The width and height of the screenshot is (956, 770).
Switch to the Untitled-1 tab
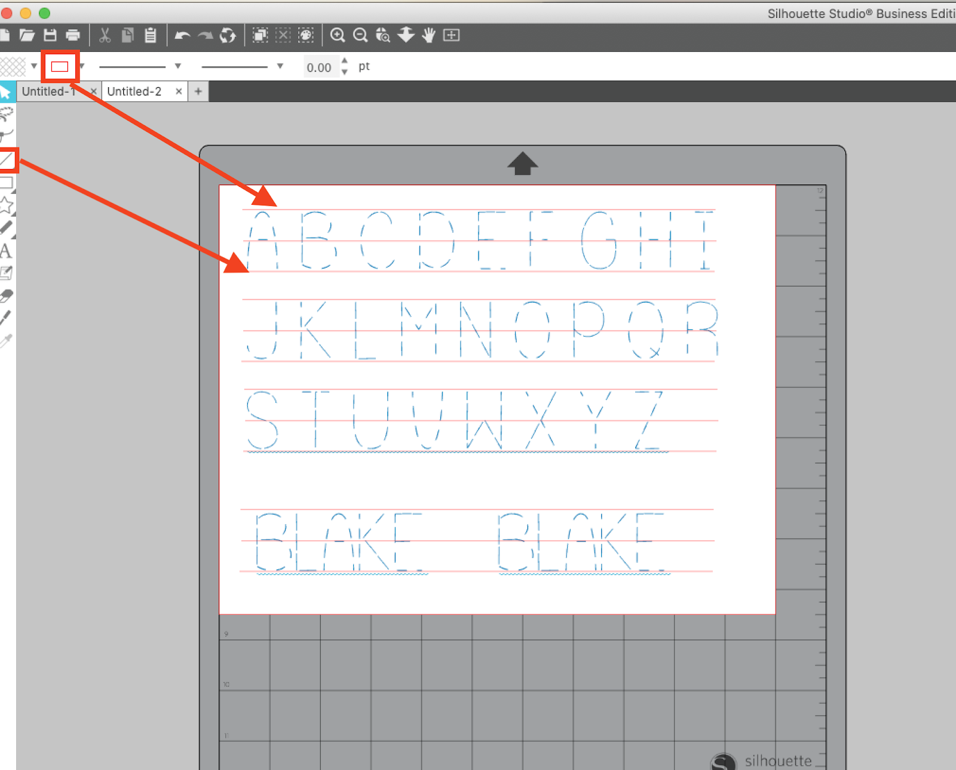pyautogui.click(x=50, y=91)
